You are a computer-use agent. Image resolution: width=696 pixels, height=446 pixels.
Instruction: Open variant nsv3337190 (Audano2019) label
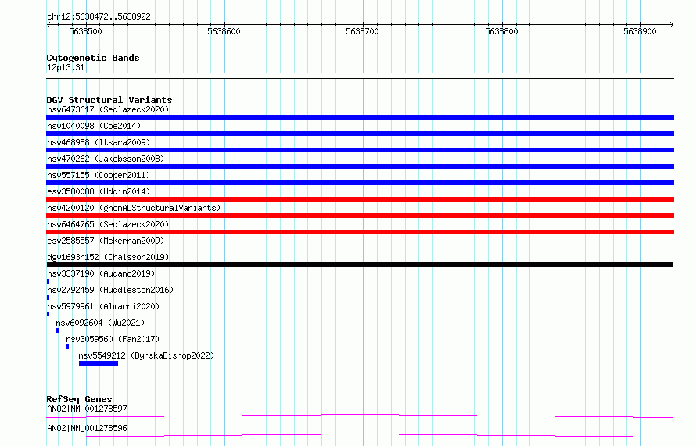tap(101, 273)
